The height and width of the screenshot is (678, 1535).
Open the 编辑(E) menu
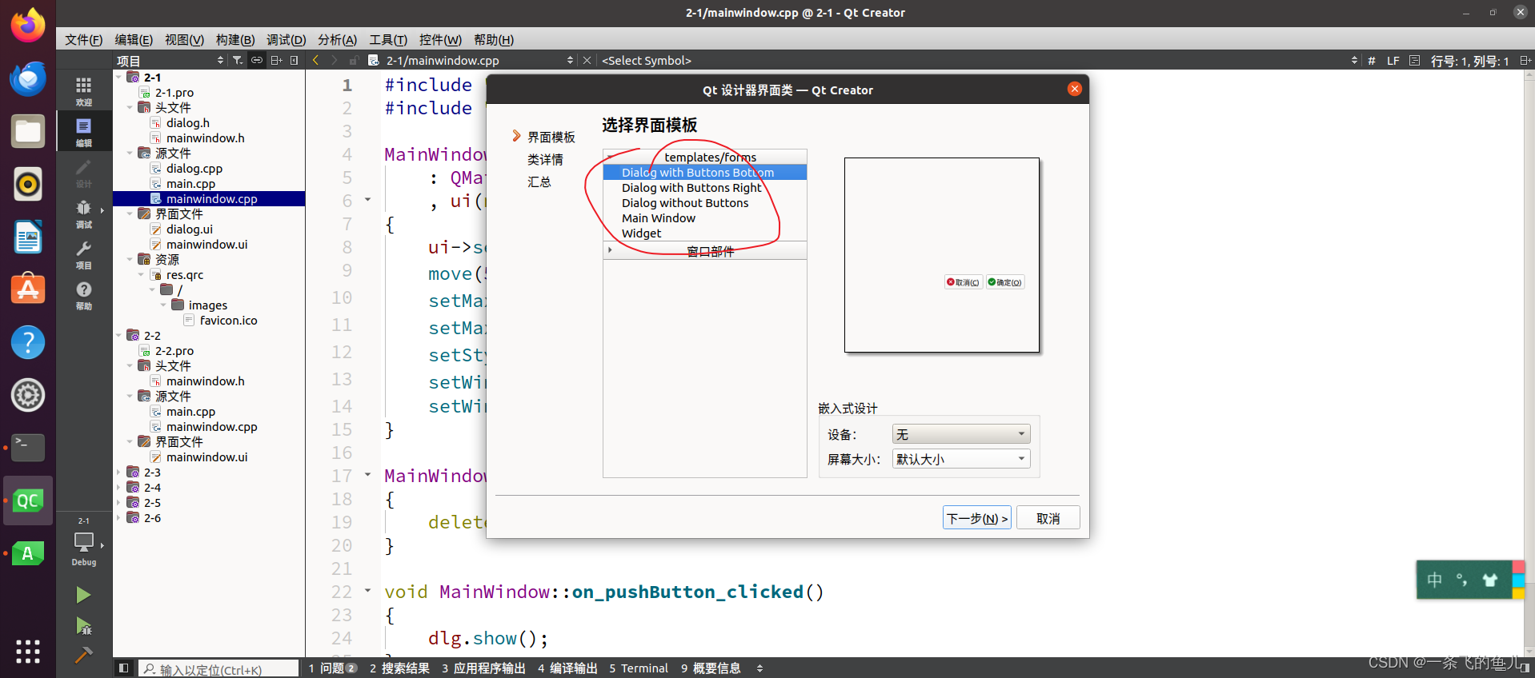coord(134,40)
